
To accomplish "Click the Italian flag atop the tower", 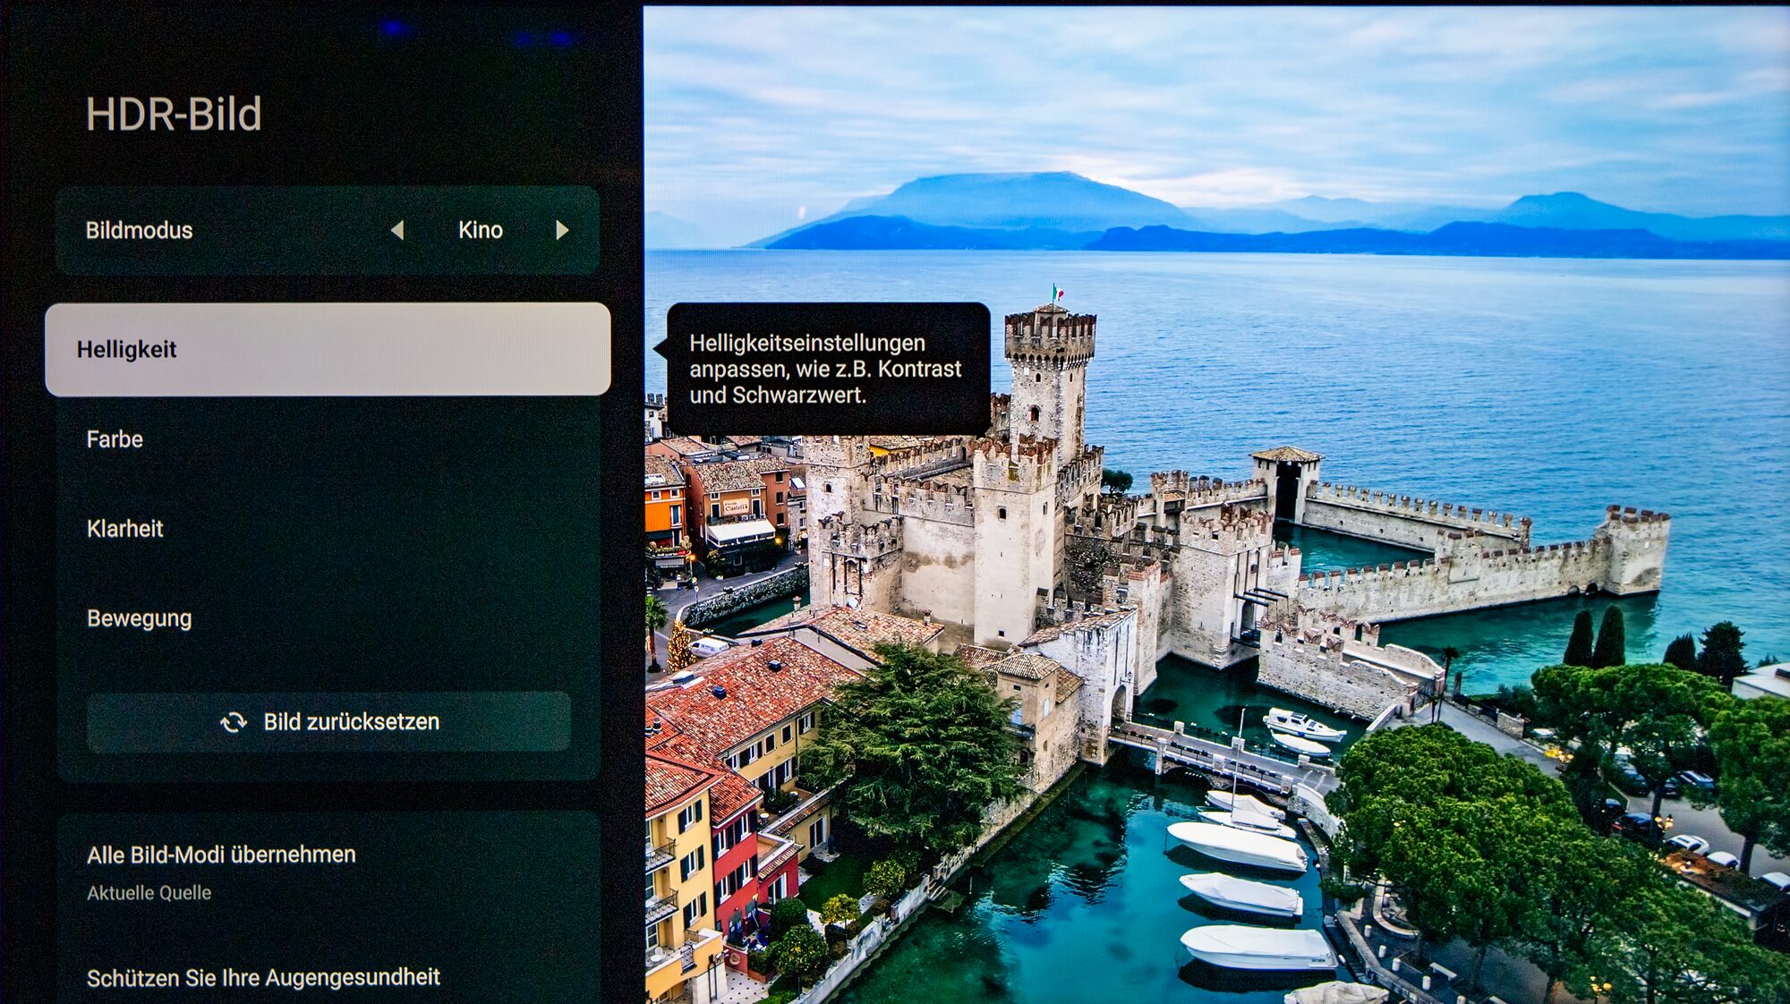I will (x=1057, y=292).
